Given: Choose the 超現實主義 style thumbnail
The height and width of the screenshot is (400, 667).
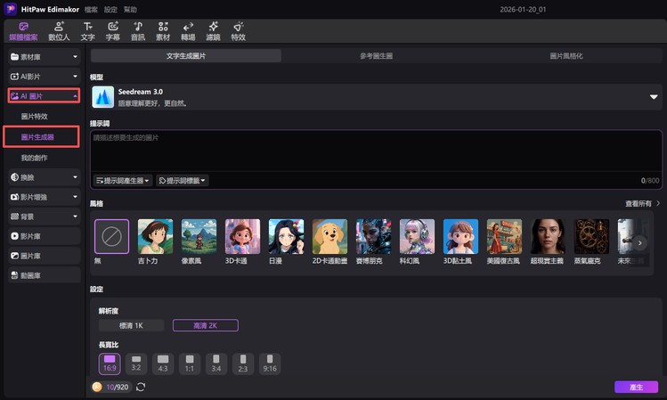Looking at the screenshot, I should click(x=548, y=237).
